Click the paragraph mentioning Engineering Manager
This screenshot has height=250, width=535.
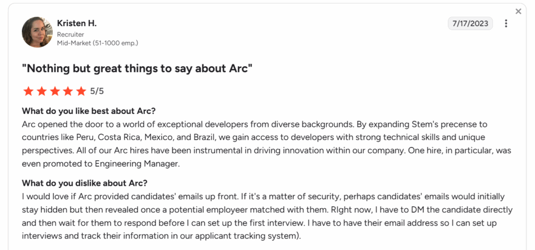266,144
